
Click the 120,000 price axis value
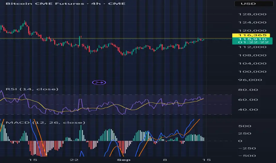tap(252, 31)
